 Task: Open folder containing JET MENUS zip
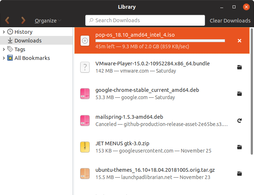pyautogui.click(x=239, y=147)
